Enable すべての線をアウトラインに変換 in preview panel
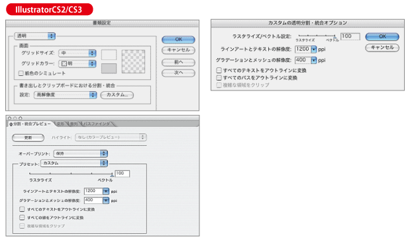Image resolution: width=412 pixels, height=243 pixels. pos(22,218)
